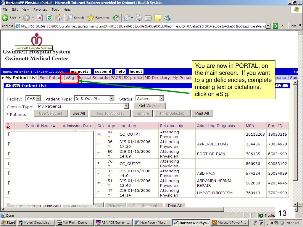Sort the table by Patient Name header
This screenshot has height=227, width=303.
pos(40,126)
